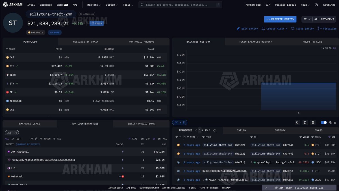Click the bookmark icon above transfers table
The image size is (339, 191).
pos(305,122)
